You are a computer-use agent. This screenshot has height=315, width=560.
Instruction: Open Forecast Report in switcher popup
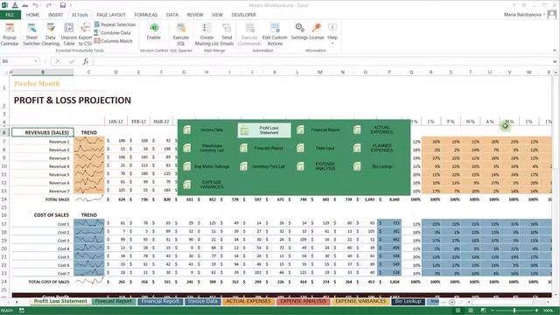coord(262,148)
